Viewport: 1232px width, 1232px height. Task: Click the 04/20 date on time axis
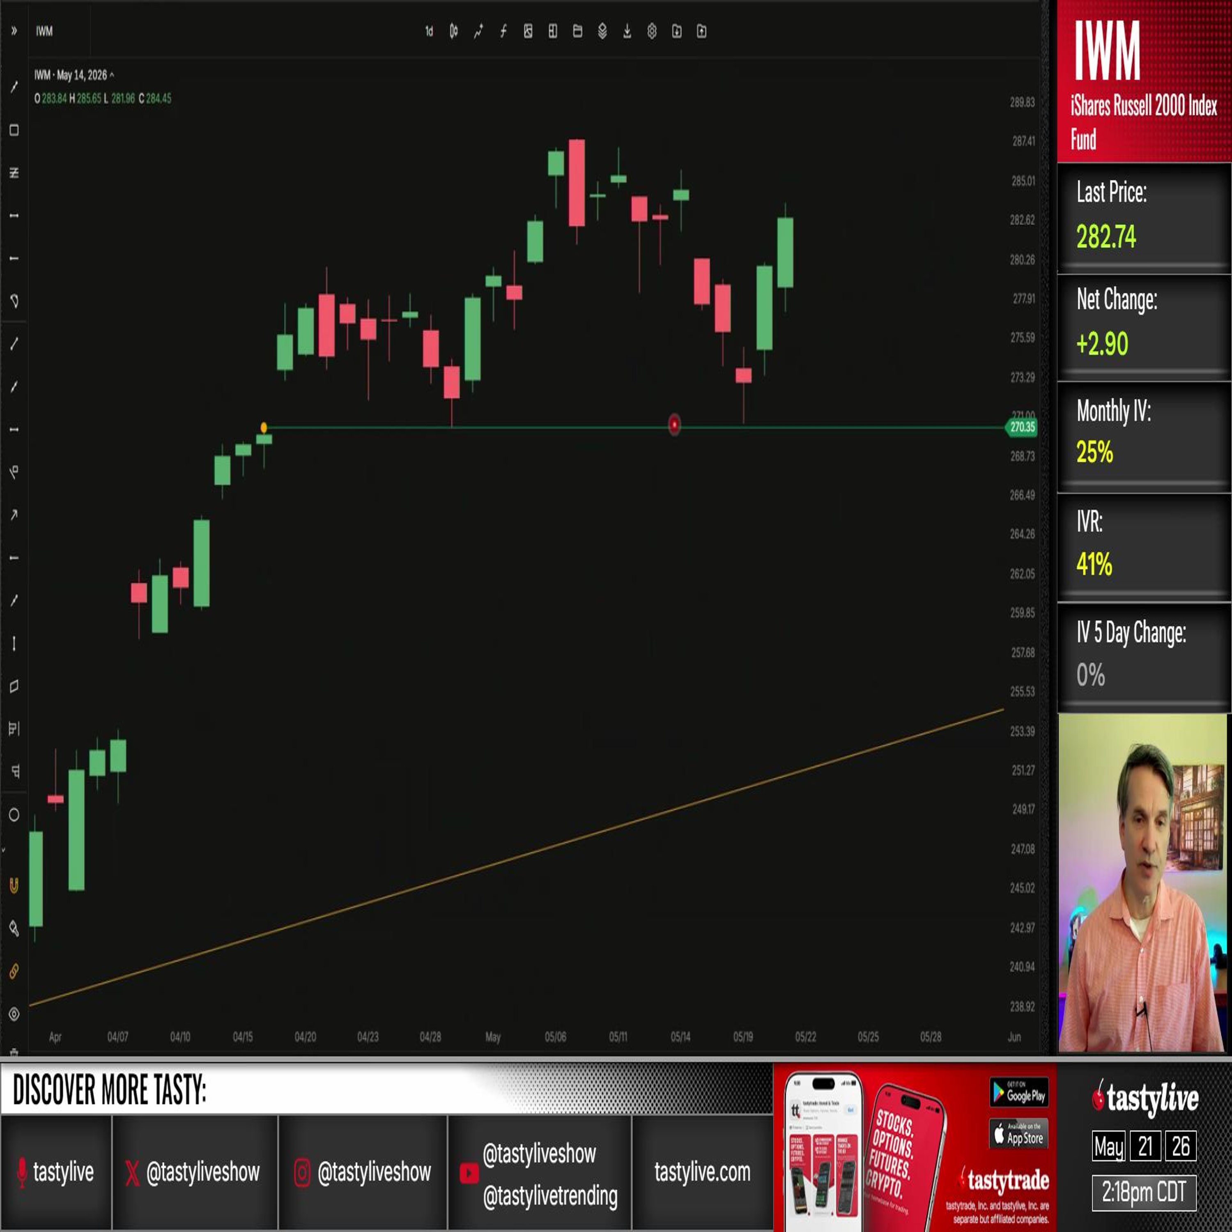point(306,1037)
